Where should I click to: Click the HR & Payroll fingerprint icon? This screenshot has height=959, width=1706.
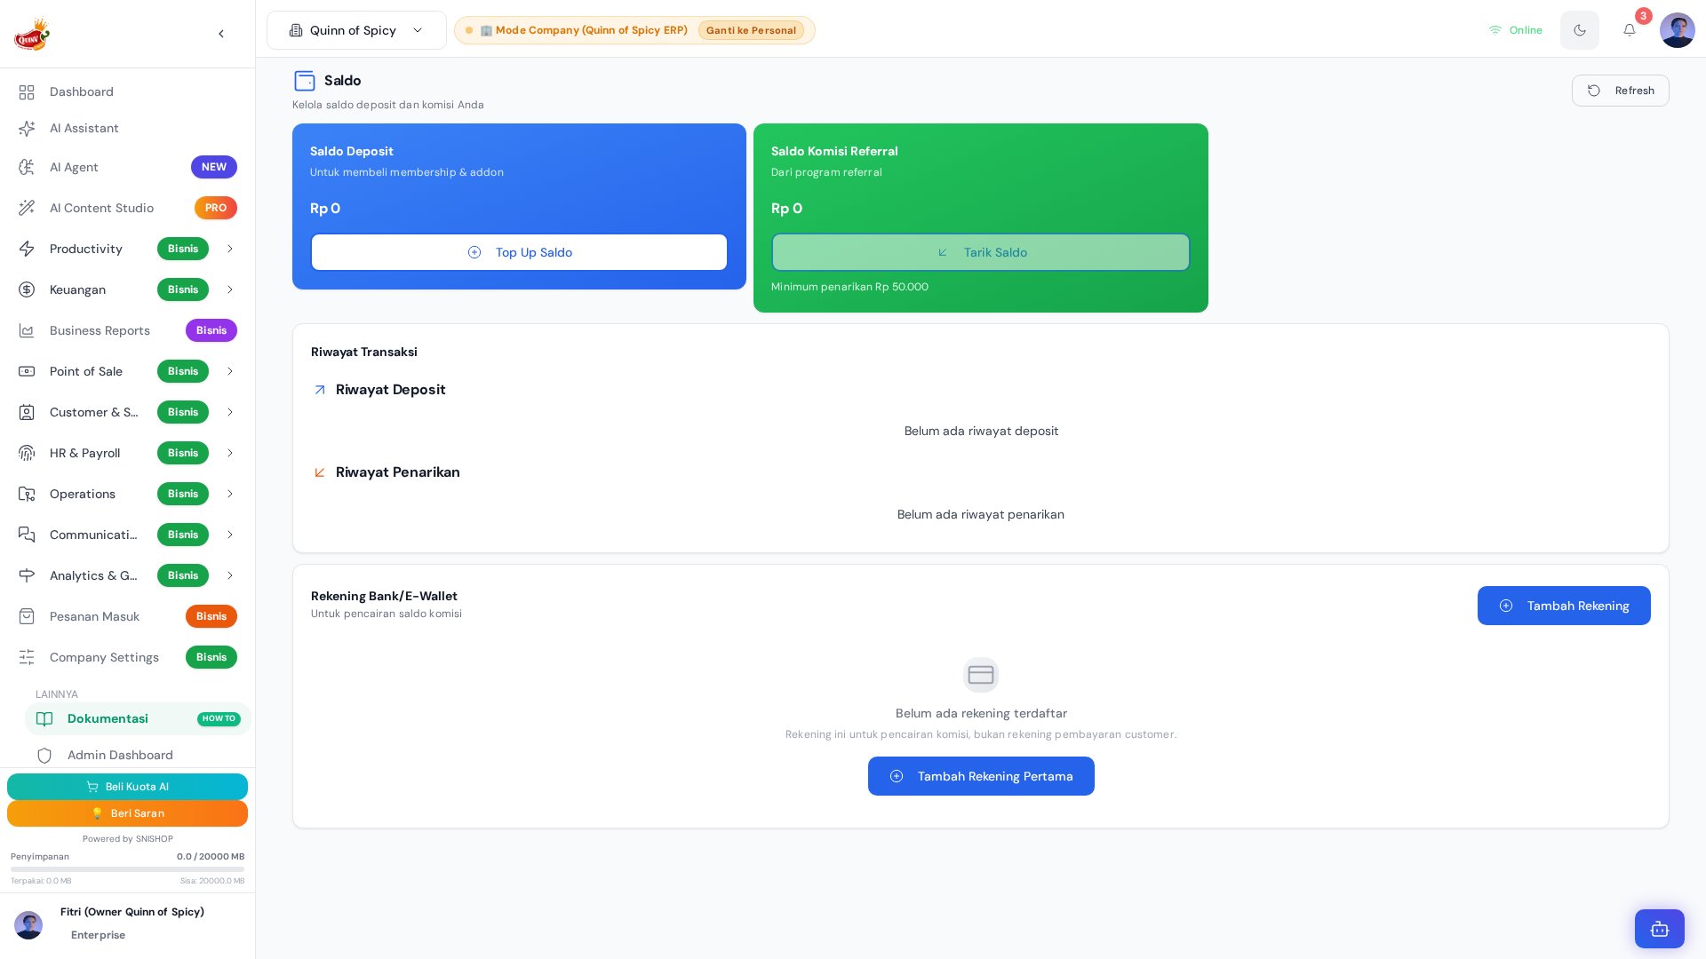point(27,453)
